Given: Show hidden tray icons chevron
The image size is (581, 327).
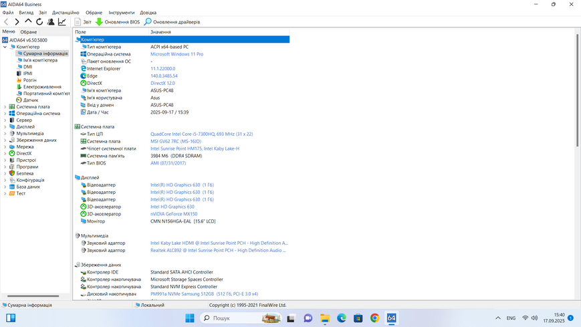Looking at the screenshot, I should (498, 318).
